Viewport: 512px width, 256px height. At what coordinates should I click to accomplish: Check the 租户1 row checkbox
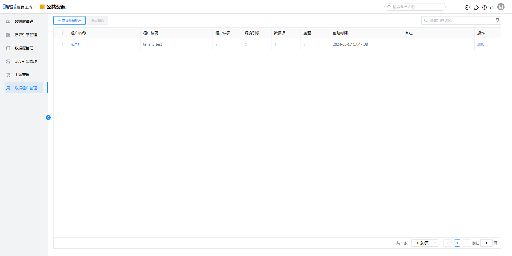(61, 44)
